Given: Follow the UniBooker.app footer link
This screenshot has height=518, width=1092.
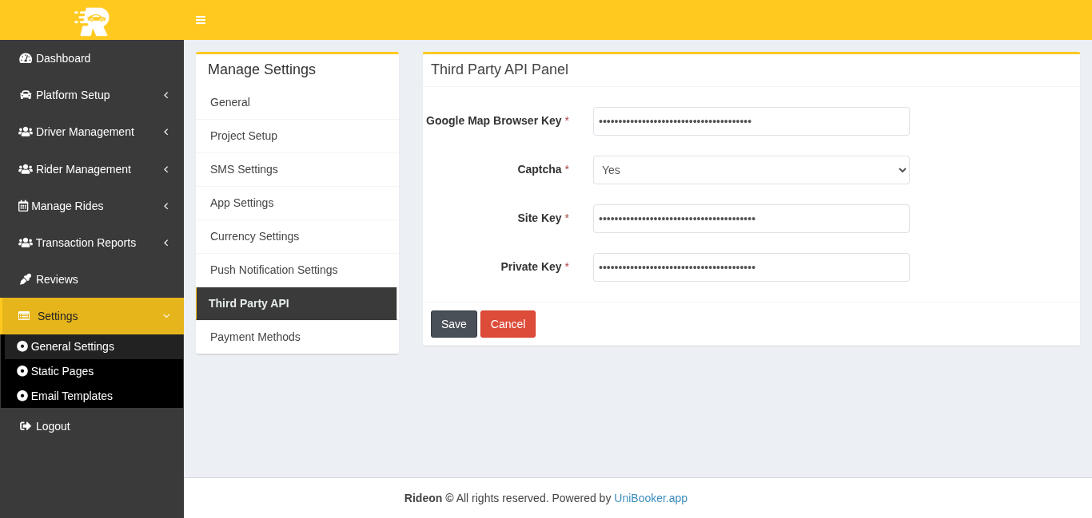Looking at the screenshot, I should pos(650,498).
